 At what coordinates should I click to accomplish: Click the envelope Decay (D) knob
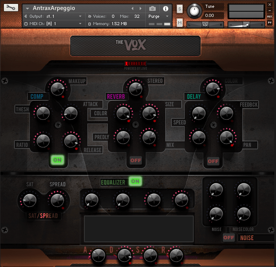point(125,255)
